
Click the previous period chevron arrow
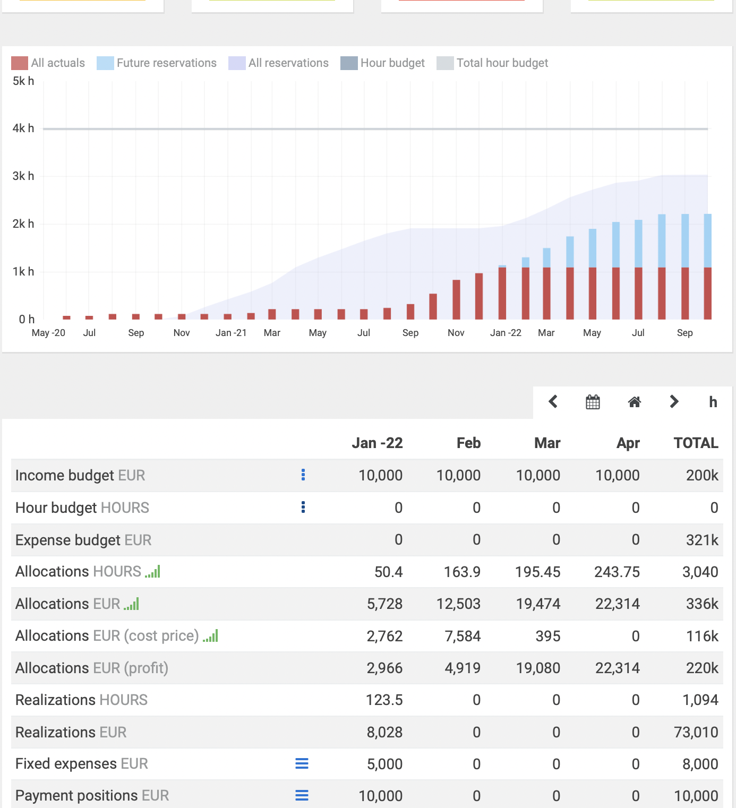[x=553, y=402]
